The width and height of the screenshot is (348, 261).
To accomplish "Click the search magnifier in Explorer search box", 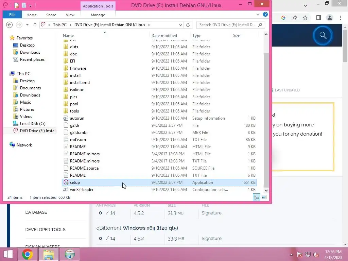I will 260,24.
